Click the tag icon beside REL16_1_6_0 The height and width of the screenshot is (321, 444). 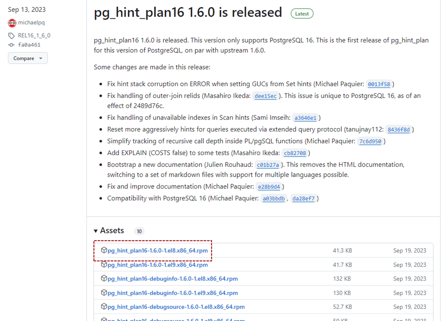(11, 36)
